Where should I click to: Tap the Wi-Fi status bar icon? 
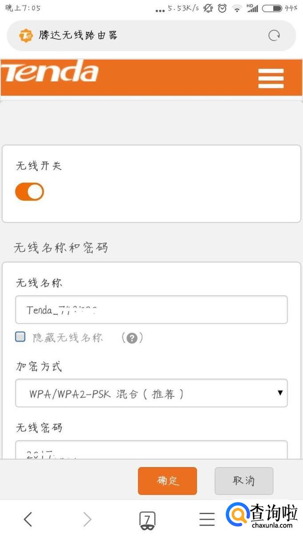(x=237, y=8)
